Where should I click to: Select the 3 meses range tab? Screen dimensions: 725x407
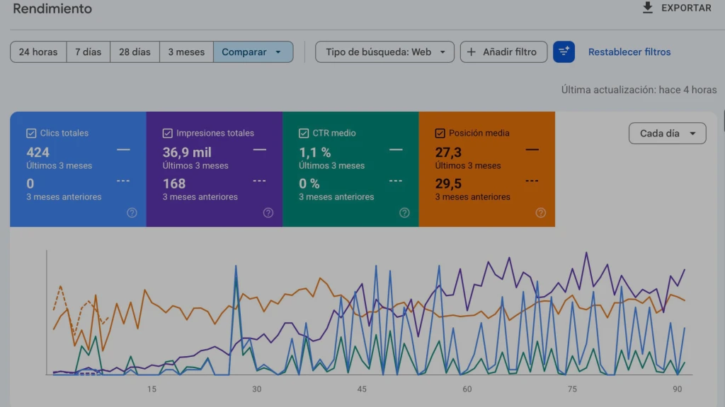pyautogui.click(x=186, y=52)
